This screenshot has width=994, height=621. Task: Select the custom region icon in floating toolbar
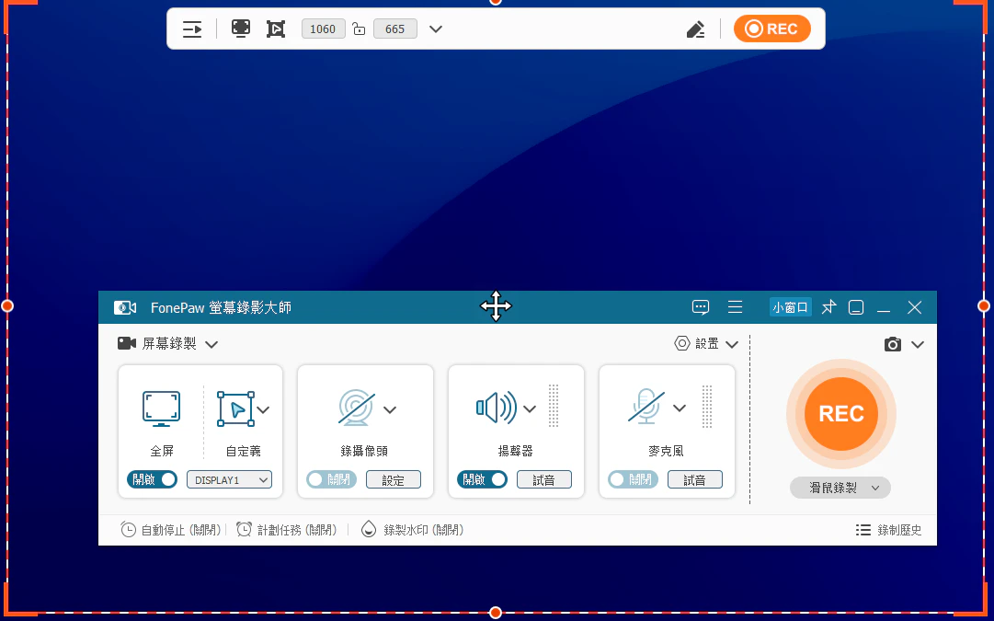pyautogui.click(x=276, y=29)
